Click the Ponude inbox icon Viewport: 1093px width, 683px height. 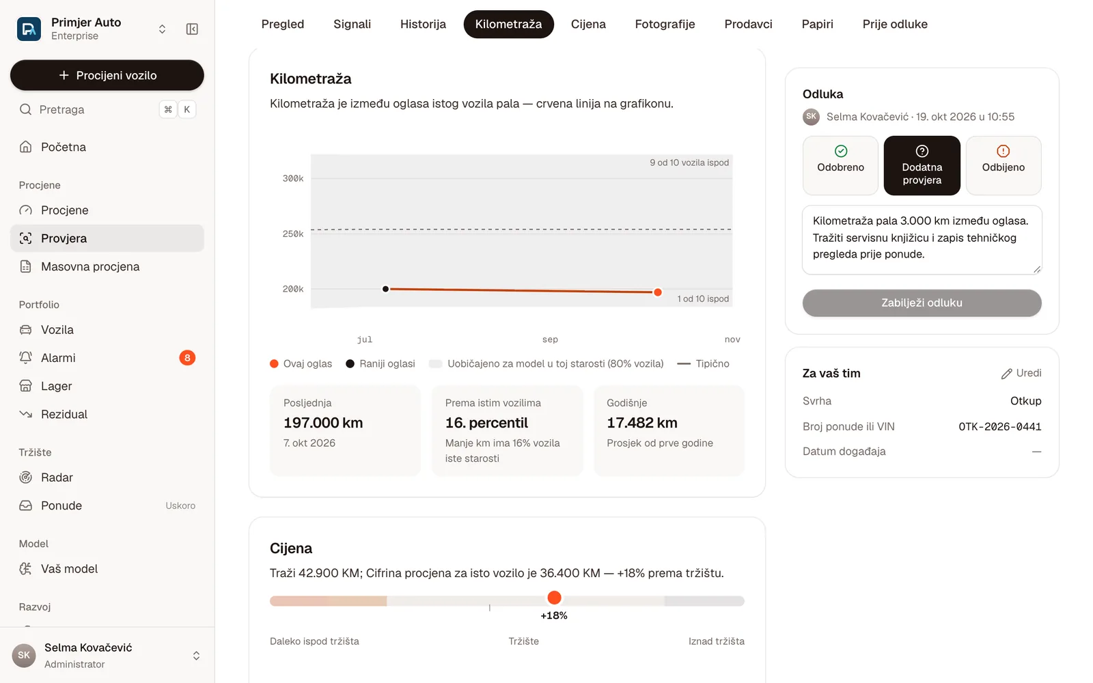click(x=25, y=505)
